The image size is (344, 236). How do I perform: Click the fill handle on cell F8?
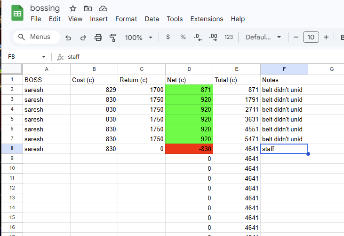(x=308, y=154)
